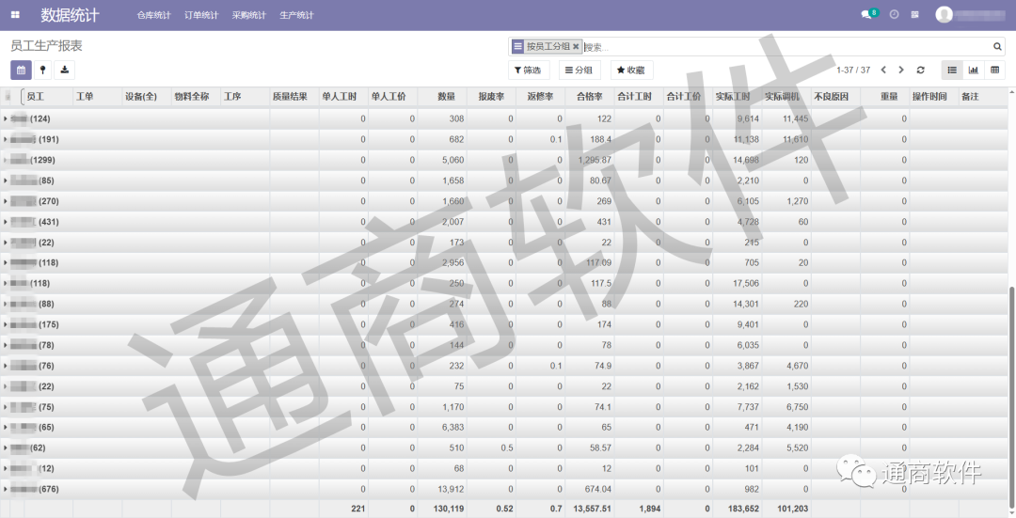The height and width of the screenshot is (518, 1016).
Task: Click the download export icon
Action: 64,70
